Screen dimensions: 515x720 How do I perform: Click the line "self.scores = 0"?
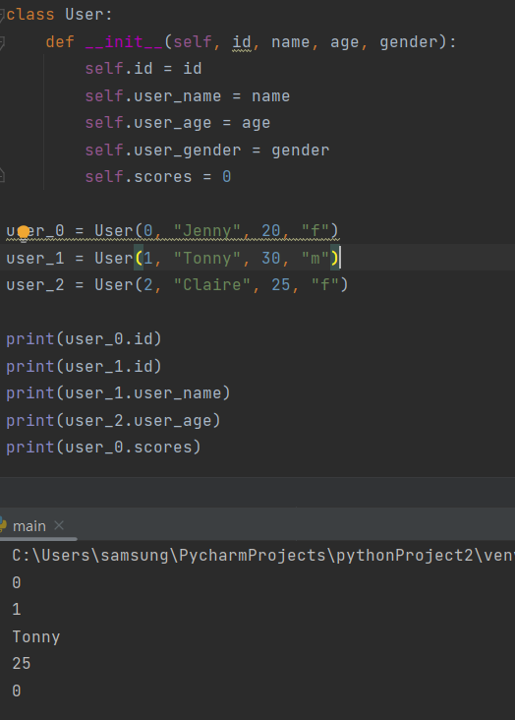[158, 177]
